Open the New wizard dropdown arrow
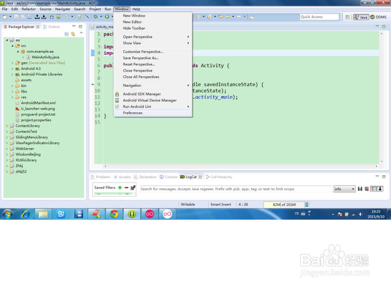Viewport: 391px width, 286px height. tap(10, 17)
